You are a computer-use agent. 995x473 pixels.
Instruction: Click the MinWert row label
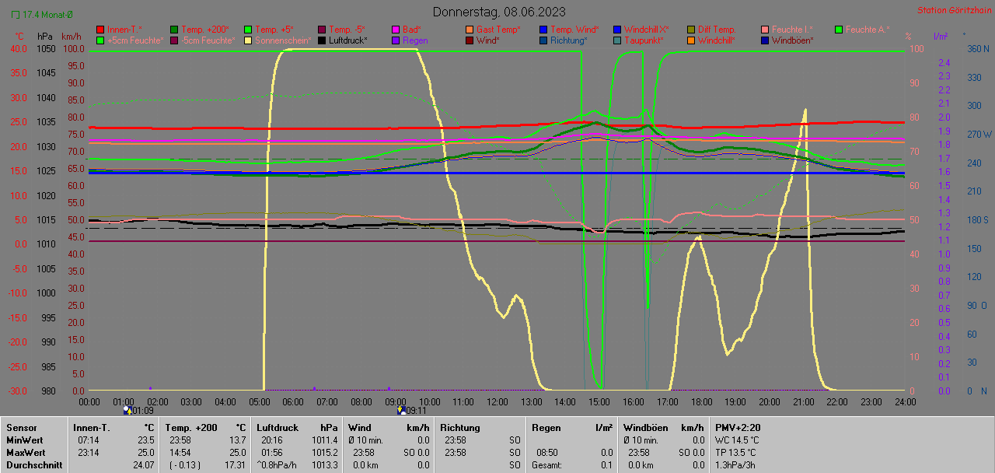25,440
